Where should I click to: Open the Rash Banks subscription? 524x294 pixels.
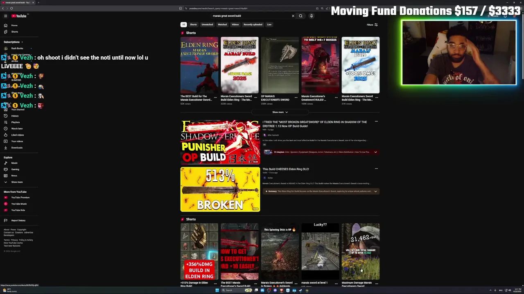point(17,49)
